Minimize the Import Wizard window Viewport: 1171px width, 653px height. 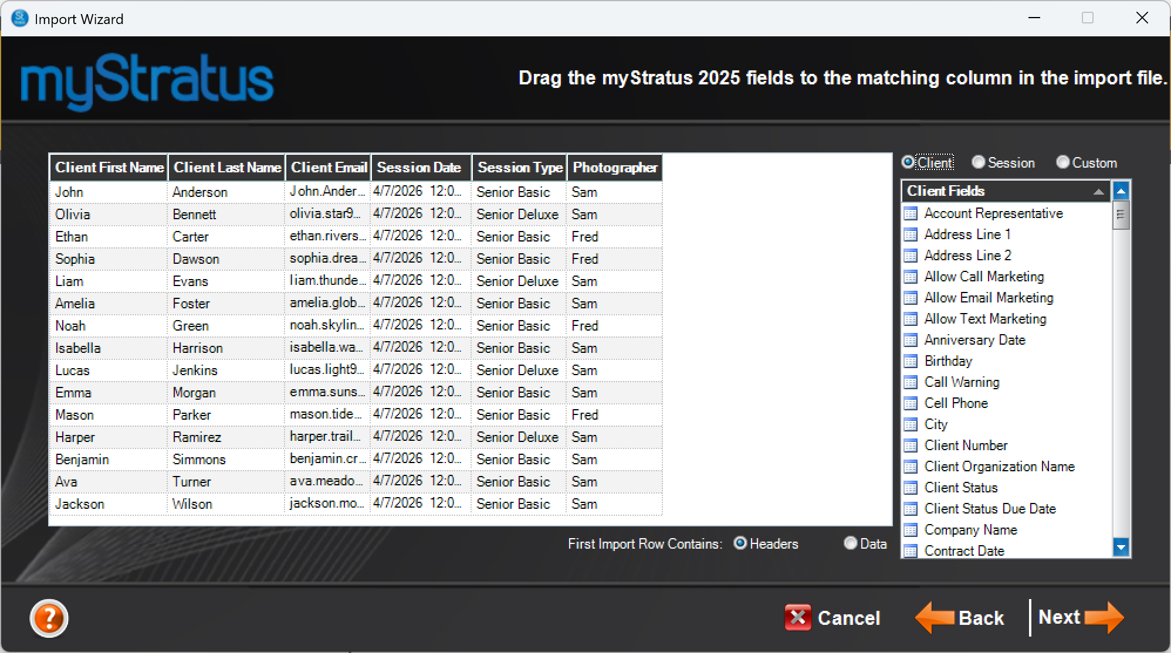1034,18
